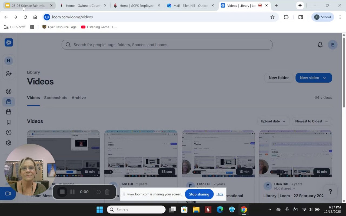The image size is (346, 216).
Task: Delete the recording with the trash icon
Action: pos(107,192)
